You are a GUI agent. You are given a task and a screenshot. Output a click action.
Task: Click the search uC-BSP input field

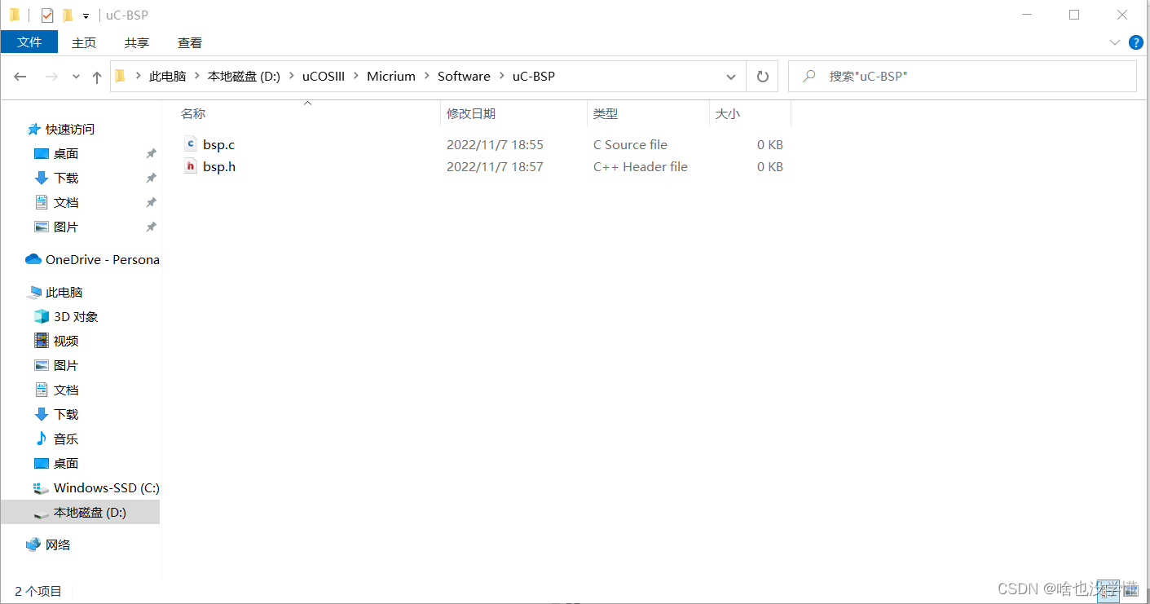click(x=963, y=76)
